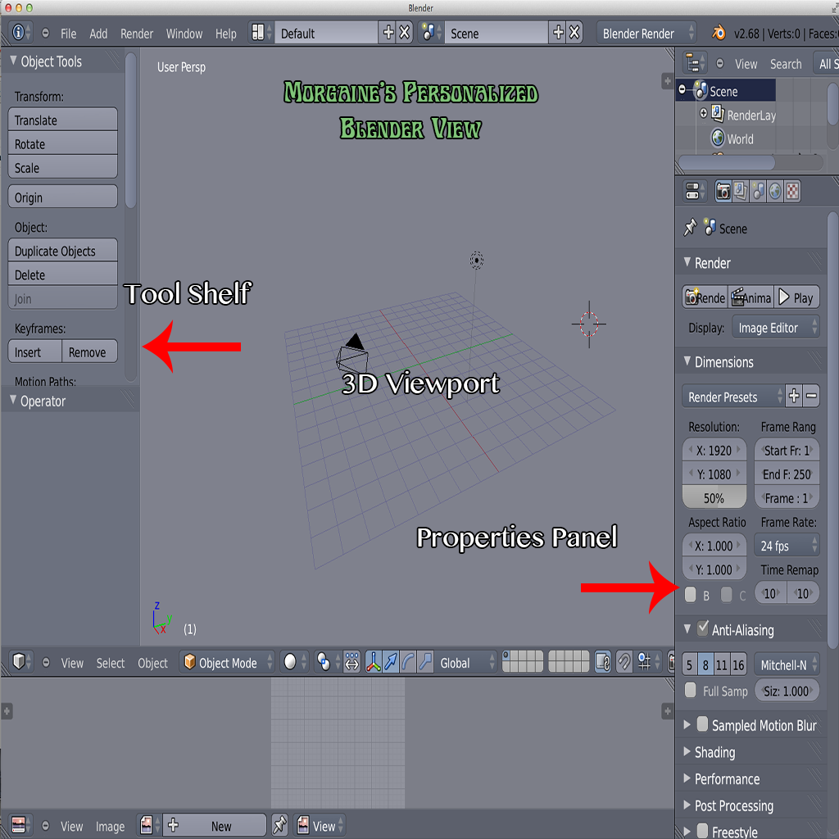839x839 pixels.
Task: Select the rotate manipulator arc icon
Action: pyautogui.click(x=408, y=662)
